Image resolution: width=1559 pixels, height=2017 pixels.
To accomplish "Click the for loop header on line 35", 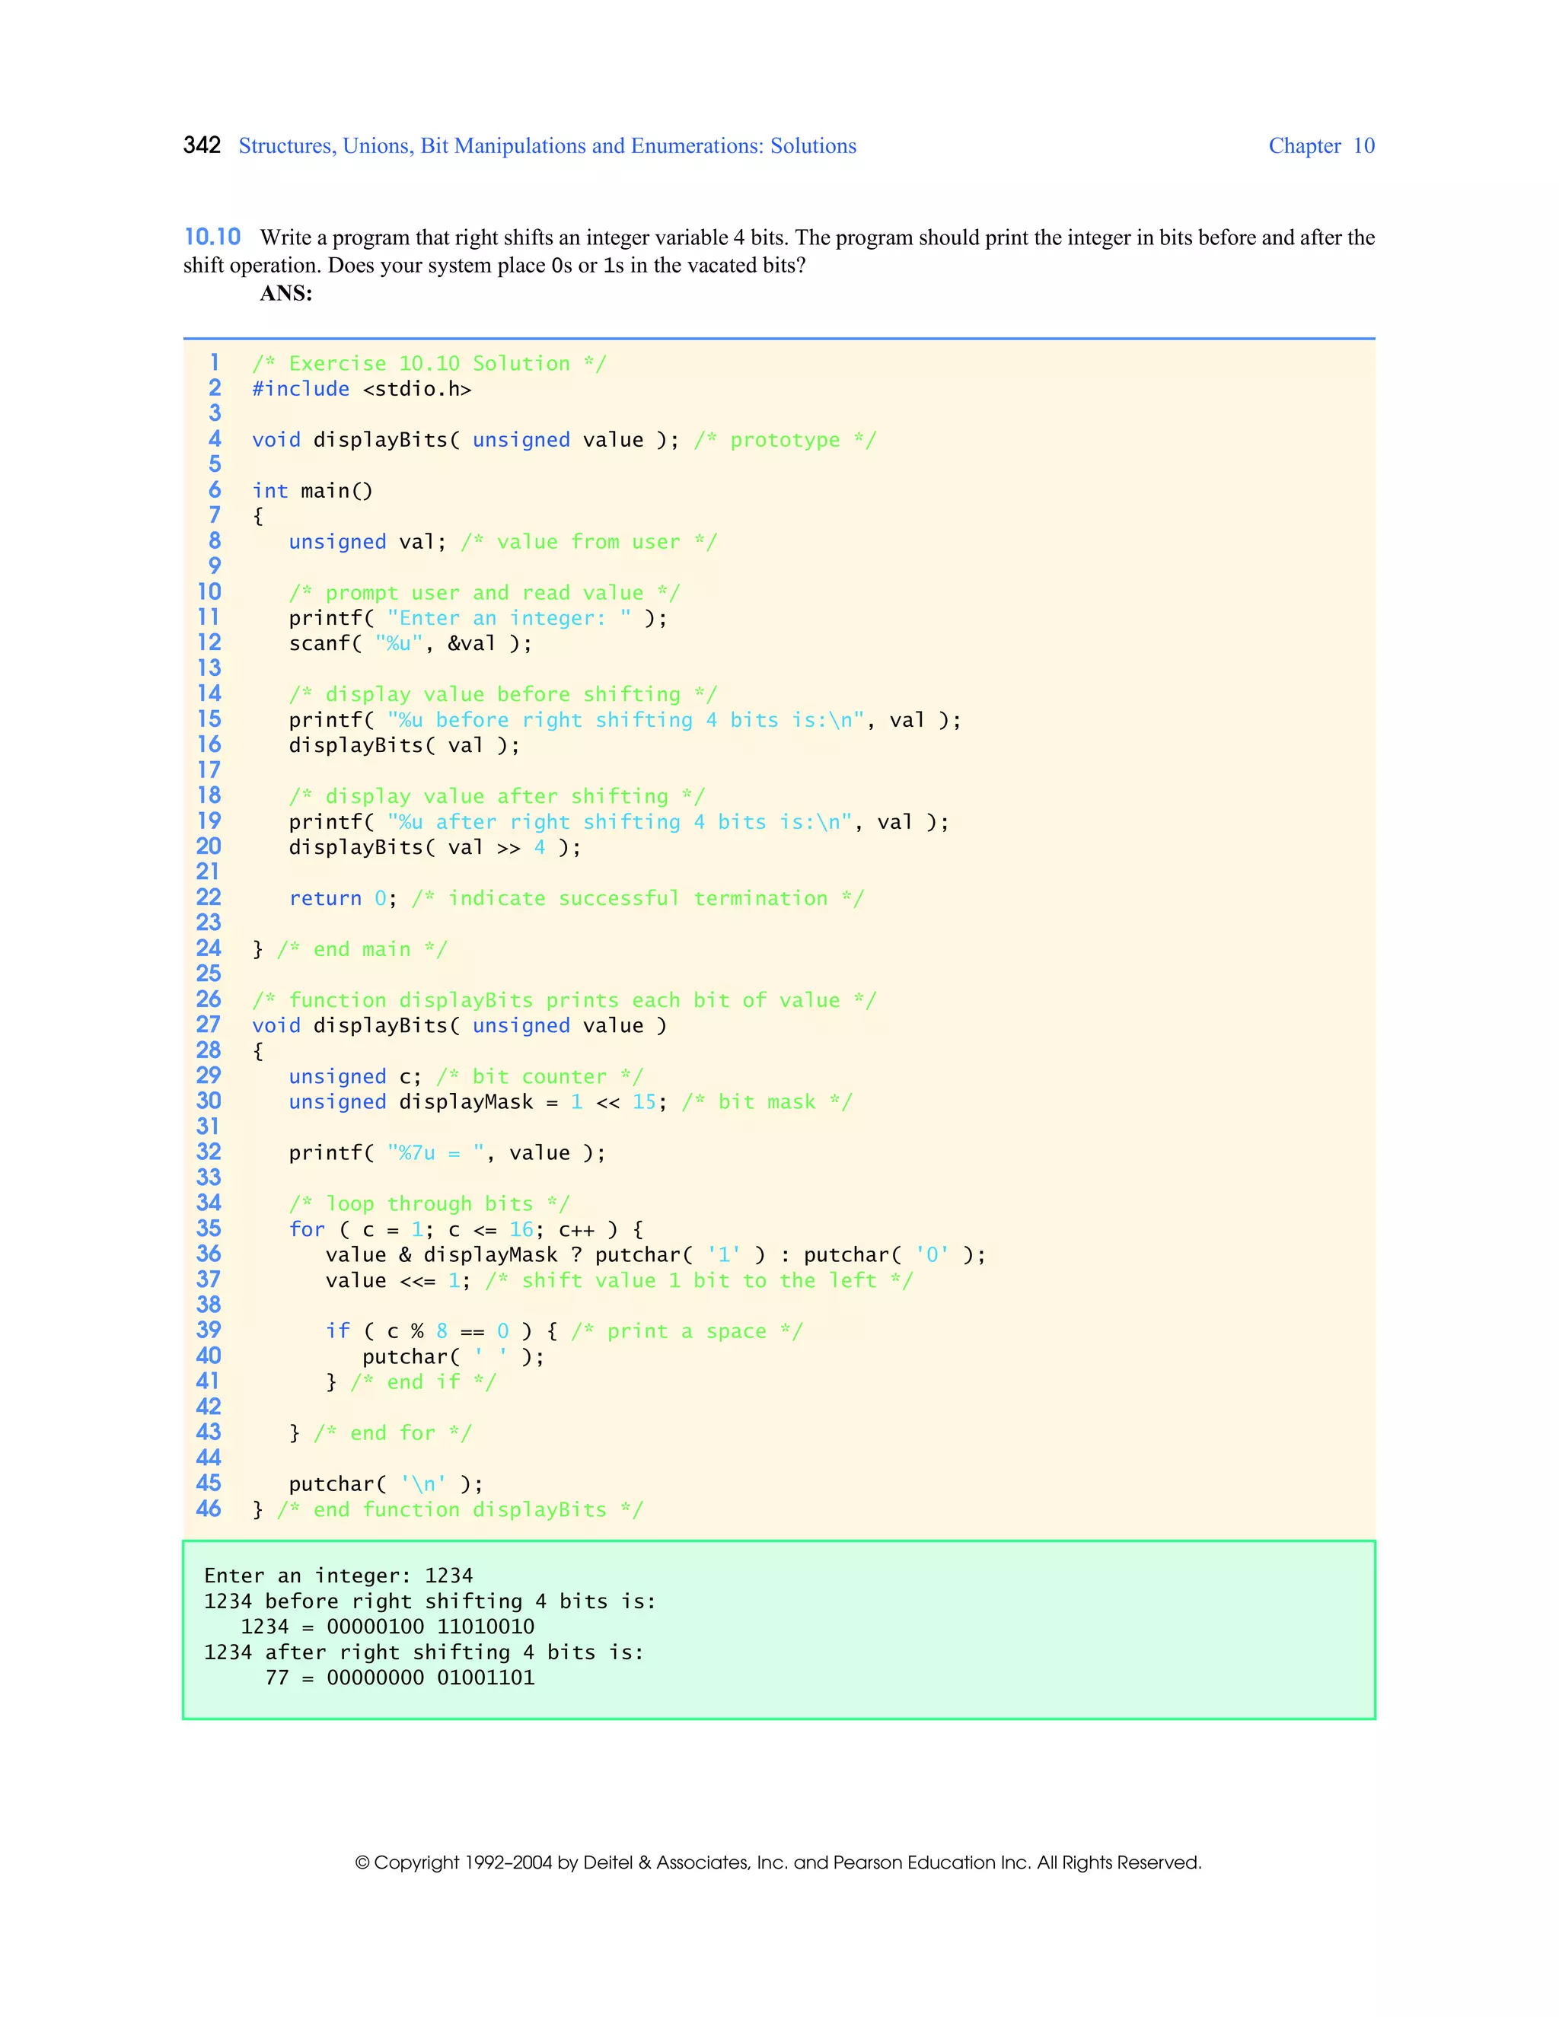I will point(465,1229).
